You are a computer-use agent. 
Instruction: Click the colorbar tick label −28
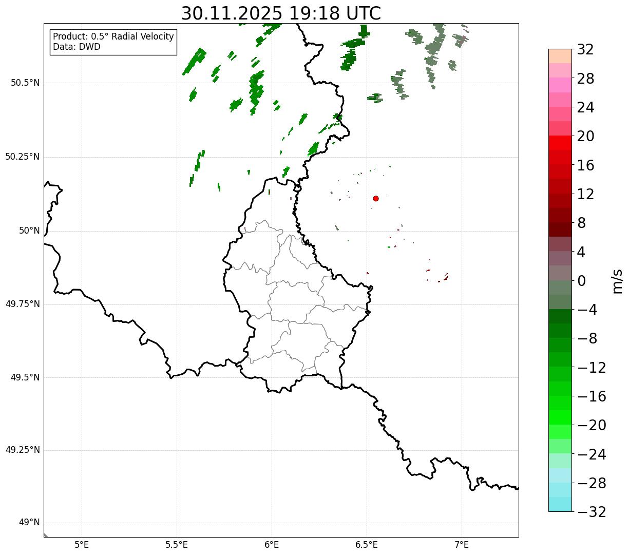point(592,483)
